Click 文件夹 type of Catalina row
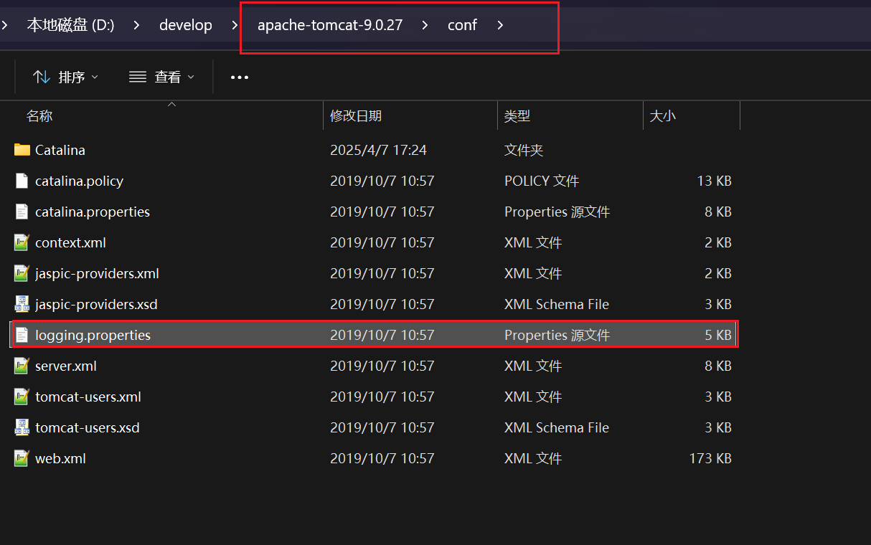 point(524,150)
